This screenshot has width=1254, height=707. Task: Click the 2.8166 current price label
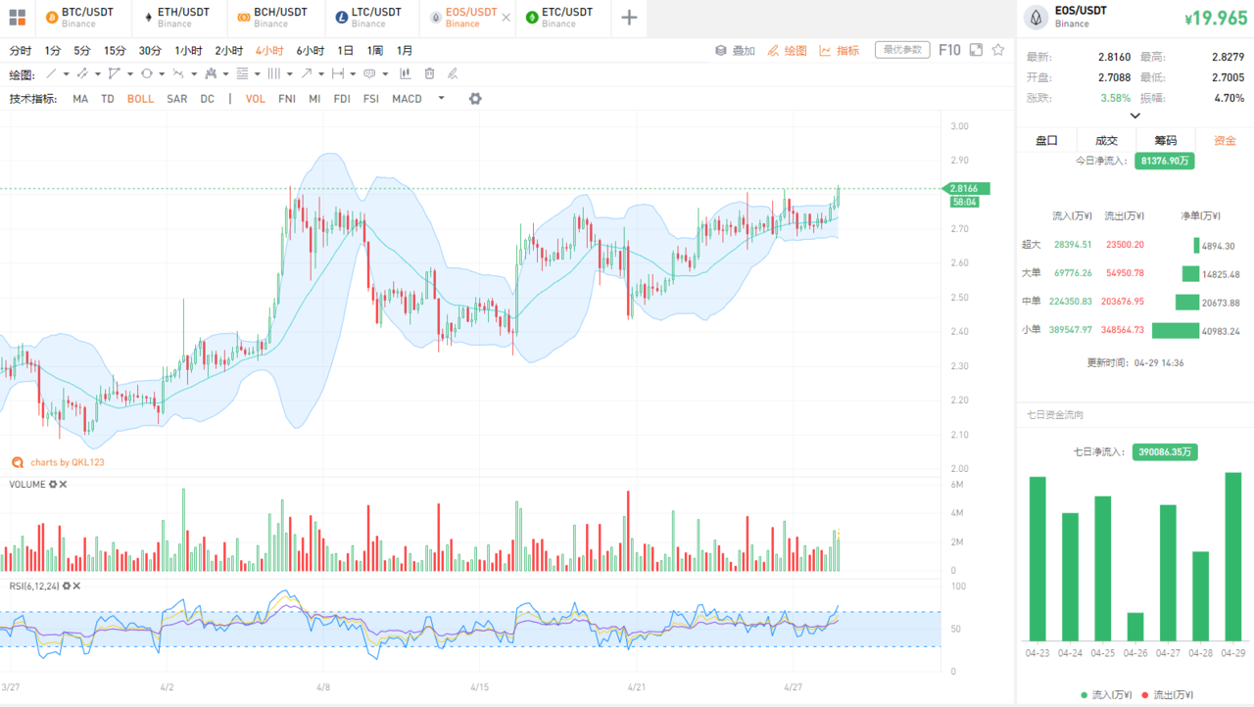[965, 188]
